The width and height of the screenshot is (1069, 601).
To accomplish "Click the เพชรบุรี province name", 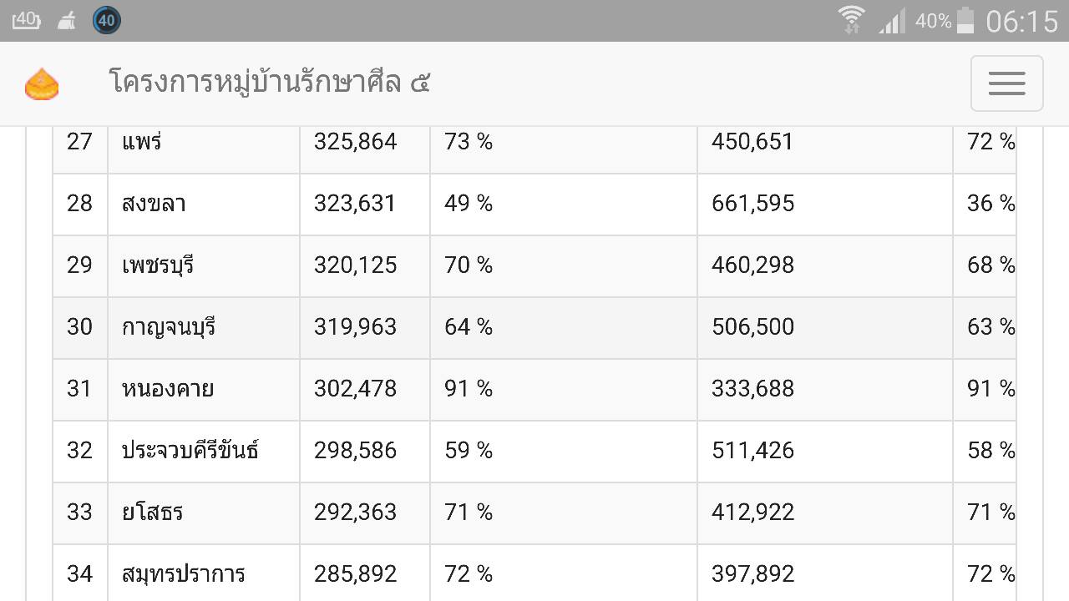I will [x=158, y=265].
